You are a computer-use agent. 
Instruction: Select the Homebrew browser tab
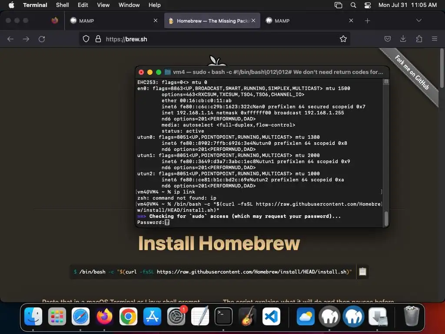click(212, 20)
